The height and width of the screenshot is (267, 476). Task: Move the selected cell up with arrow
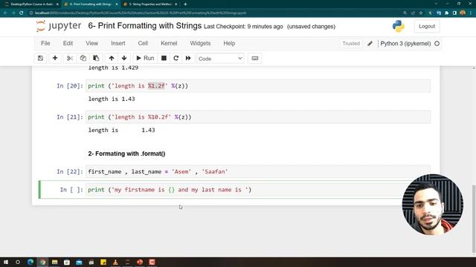(x=112, y=58)
